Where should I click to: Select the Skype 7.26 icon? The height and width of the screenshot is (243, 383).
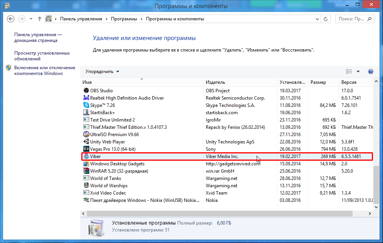coord(86,105)
